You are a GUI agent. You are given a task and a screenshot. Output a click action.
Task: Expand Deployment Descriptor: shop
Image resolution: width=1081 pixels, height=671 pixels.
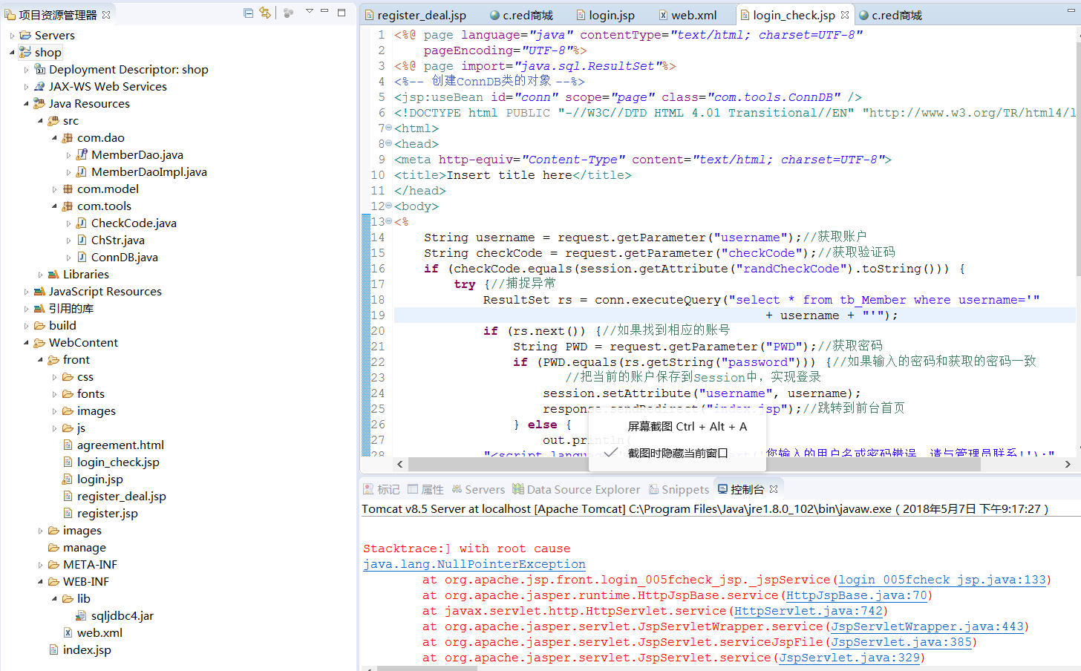[26, 70]
